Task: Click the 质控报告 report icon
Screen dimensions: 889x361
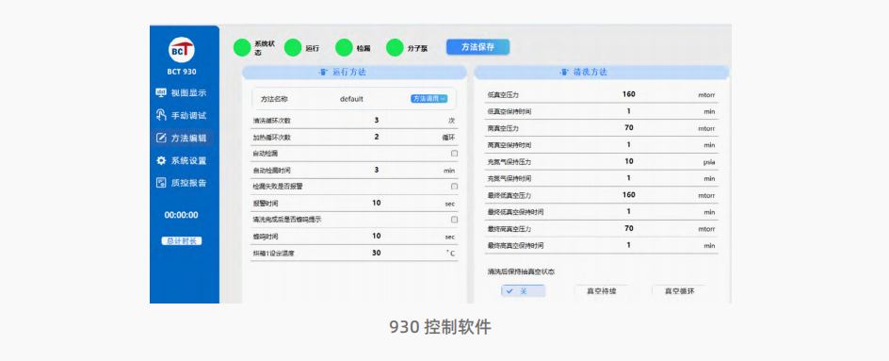Action: (161, 183)
